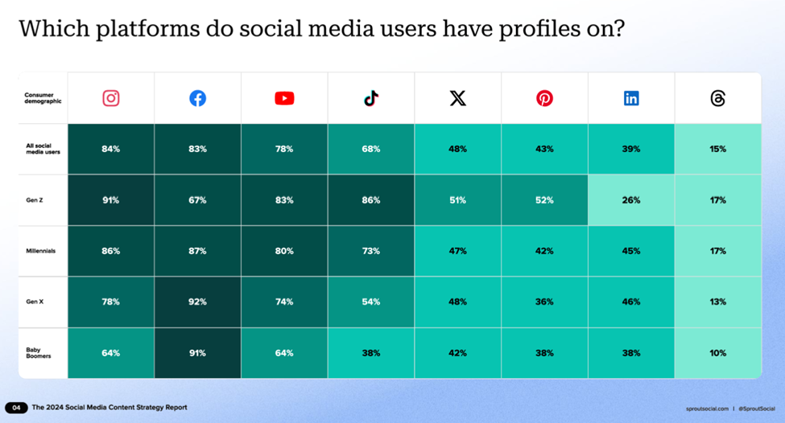The width and height of the screenshot is (785, 423).
Task: Click the TikTok logo icon
Action: [x=371, y=98]
